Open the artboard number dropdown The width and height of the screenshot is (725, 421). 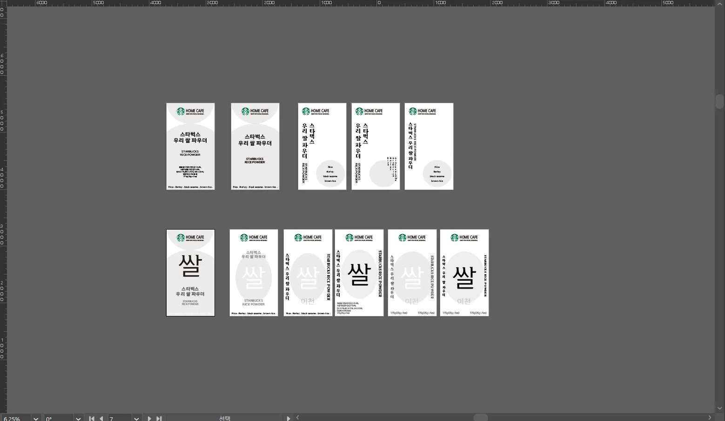coord(136,418)
